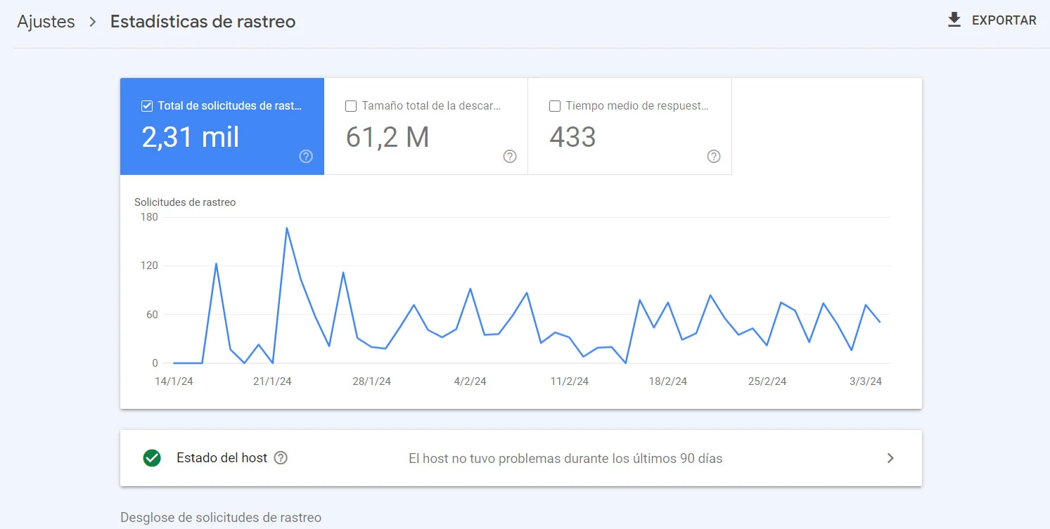Click the 11/2/24 date axis label
1050x529 pixels.
(x=569, y=381)
